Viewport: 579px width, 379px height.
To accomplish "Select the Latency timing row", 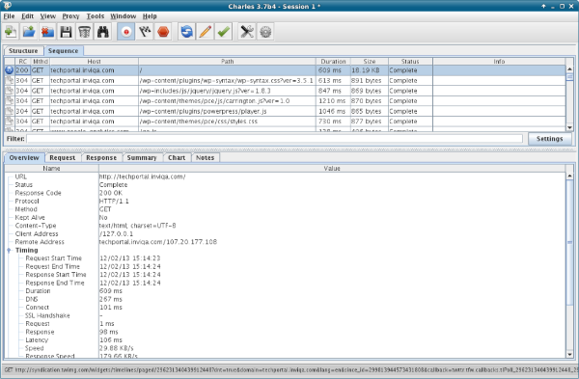I will click(x=285, y=339).
